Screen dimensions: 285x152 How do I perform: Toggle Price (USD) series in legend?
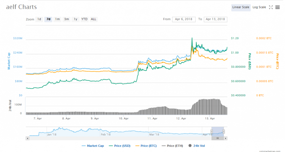(x=120, y=146)
